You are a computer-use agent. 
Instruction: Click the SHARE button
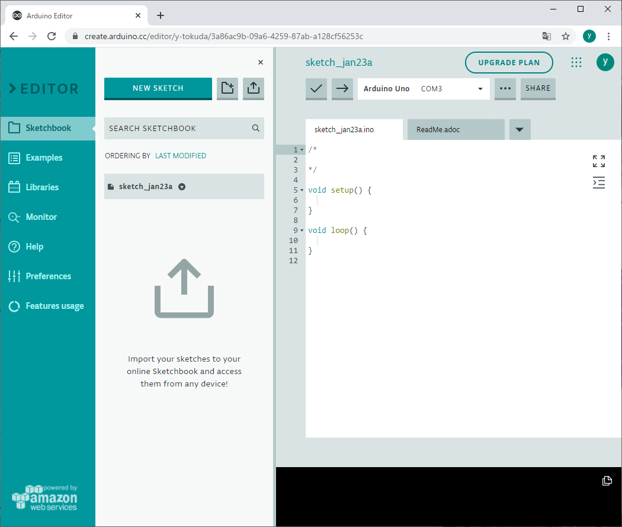pyautogui.click(x=538, y=88)
